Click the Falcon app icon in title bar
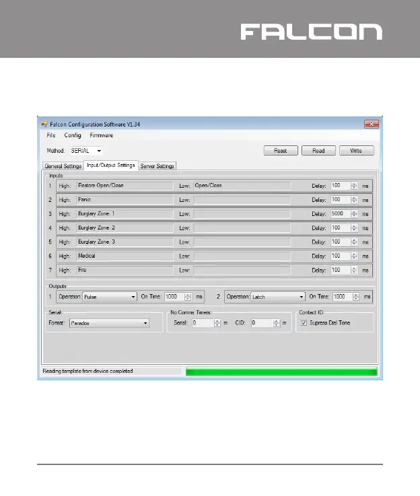This screenshot has width=420, height=496. [44, 125]
